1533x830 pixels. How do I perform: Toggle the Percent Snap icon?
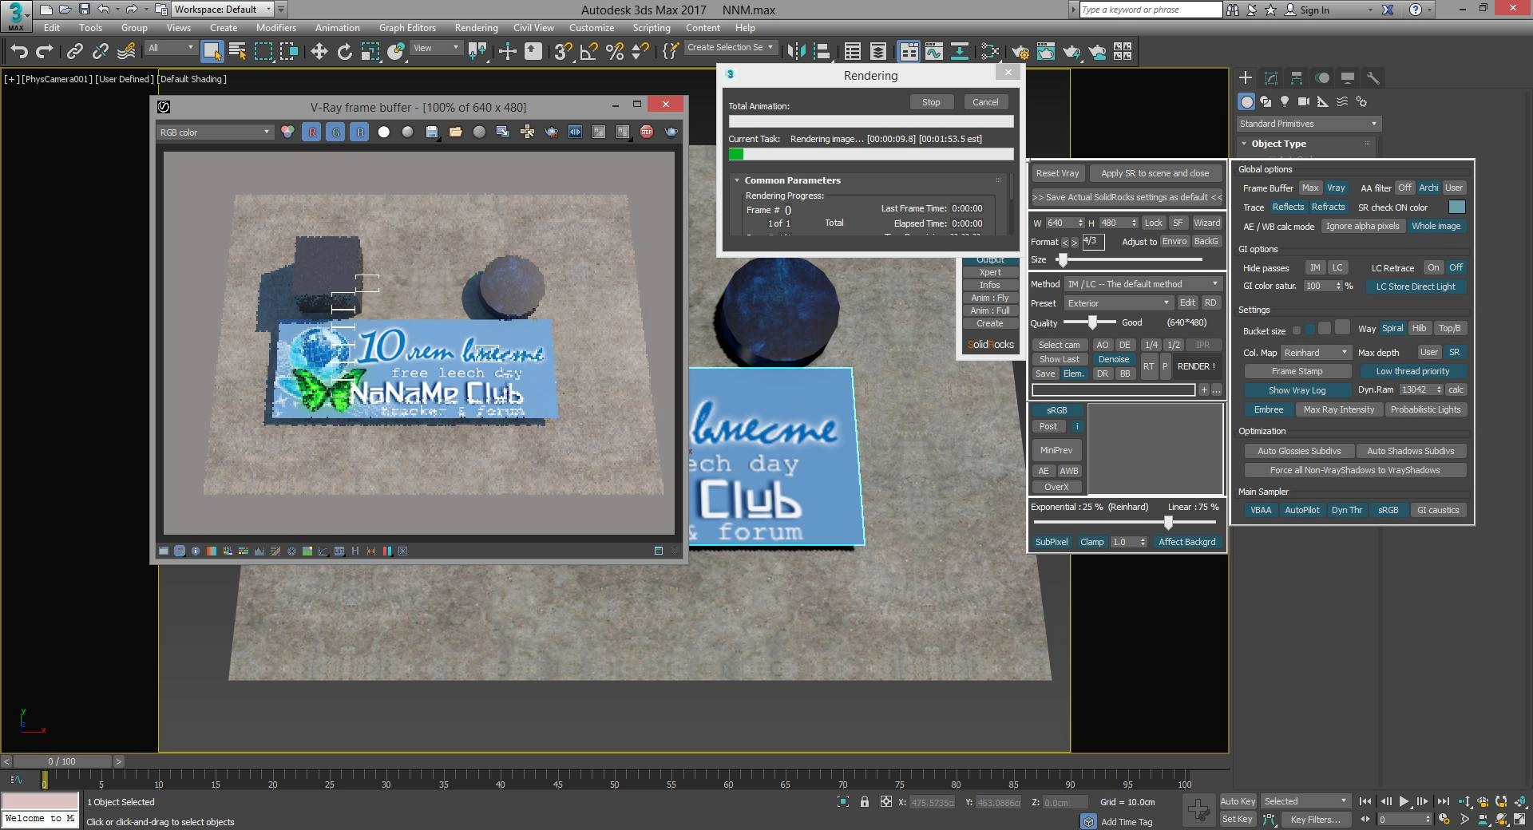pos(615,52)
